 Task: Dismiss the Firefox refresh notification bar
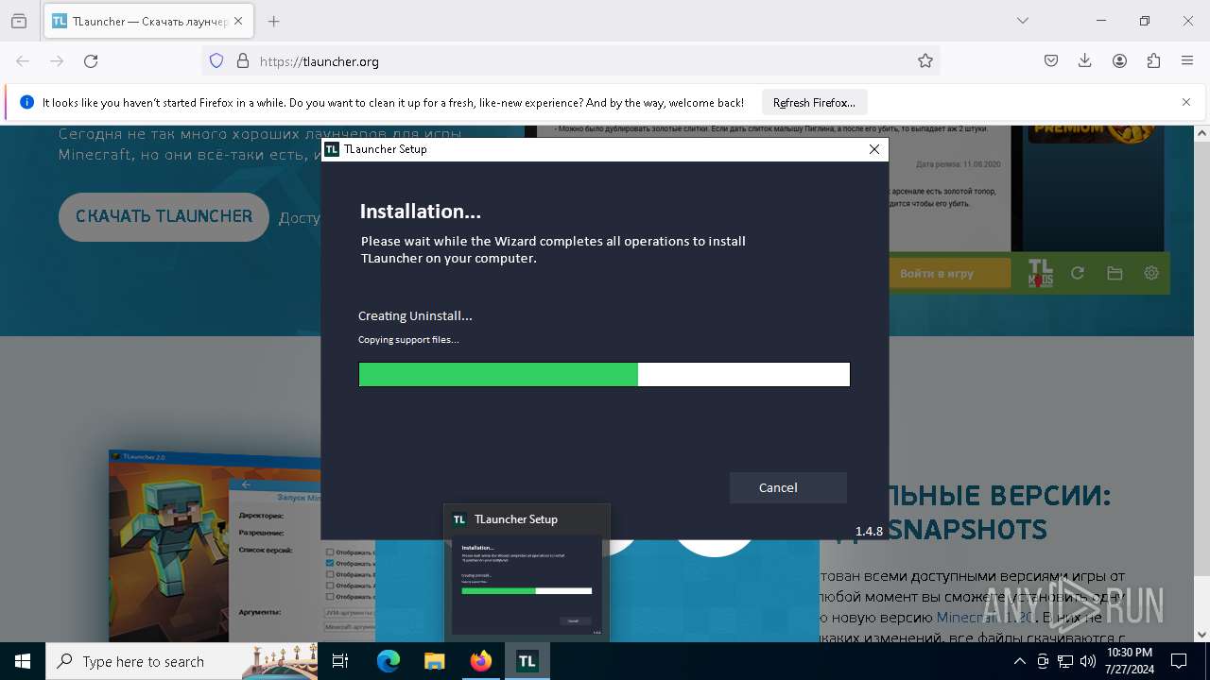[x=1186, y=102]
